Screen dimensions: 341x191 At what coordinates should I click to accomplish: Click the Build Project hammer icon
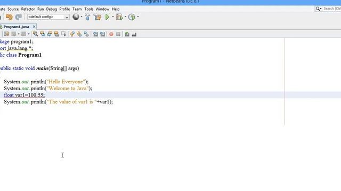point(87,17)
